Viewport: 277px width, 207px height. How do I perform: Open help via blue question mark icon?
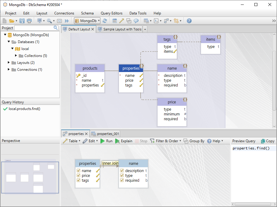coord(189,21)
